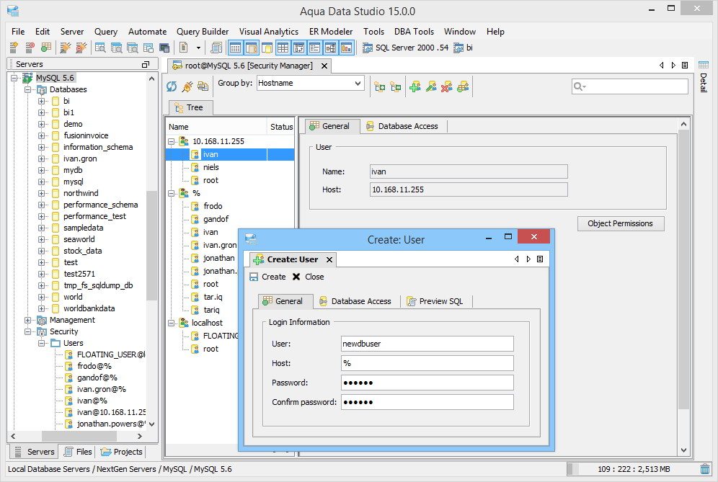Collapse the Databases tree node

[28, 89]
